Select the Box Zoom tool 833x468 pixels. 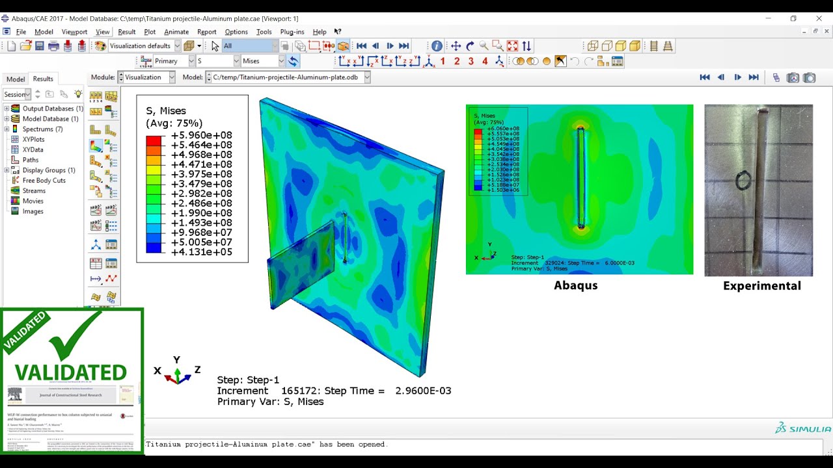point(497,45)
